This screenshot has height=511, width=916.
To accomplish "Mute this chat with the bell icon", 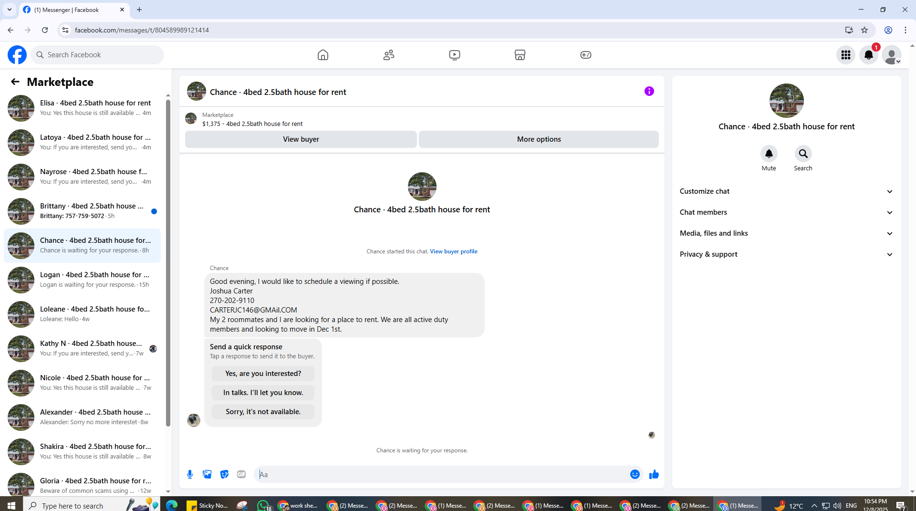I will coord(769,154).
